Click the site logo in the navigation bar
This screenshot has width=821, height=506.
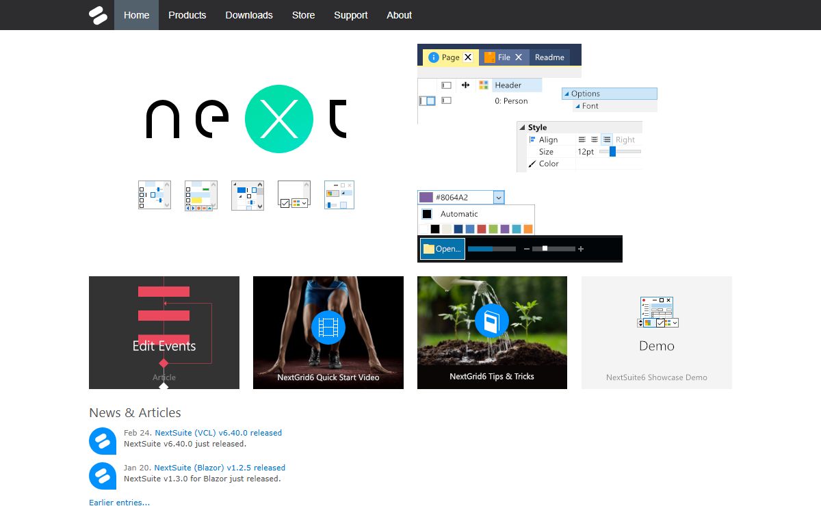(99, 15)
